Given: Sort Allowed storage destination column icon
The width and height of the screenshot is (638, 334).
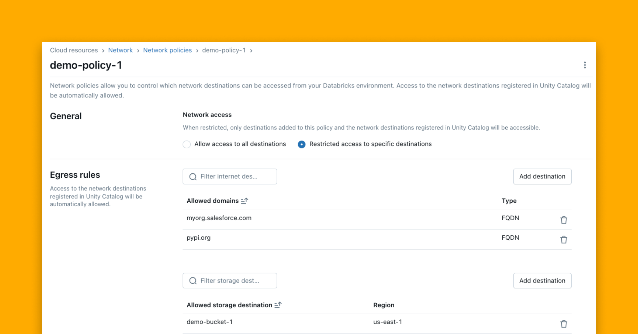Looking at the screenshot, I should coord(278,305).
